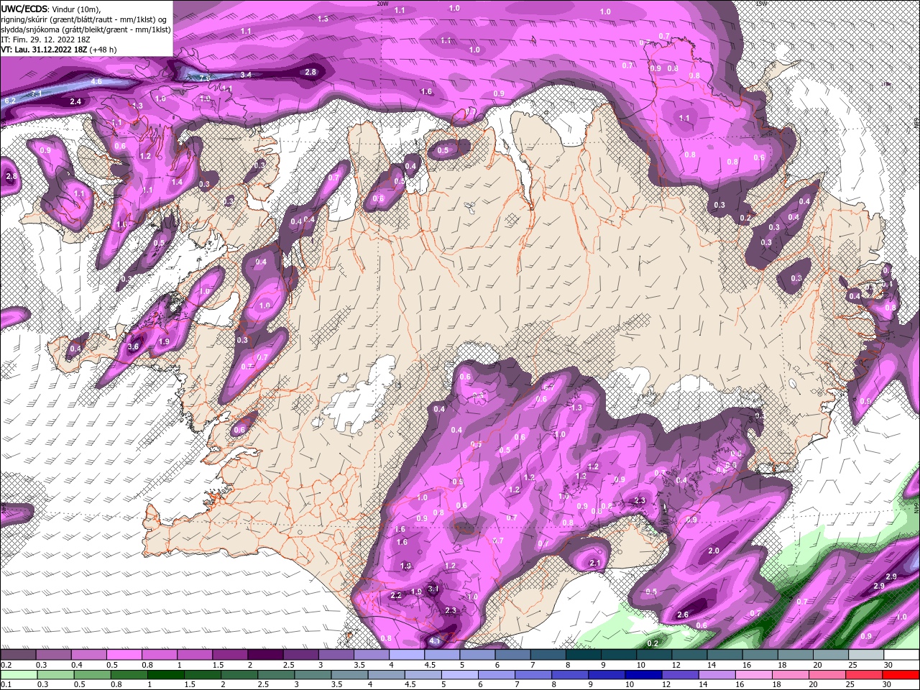The width and height of the screenshot is (920, 690).
Task: Select the bright red 30 swatch, bottom legend
Action: point(900,675)
